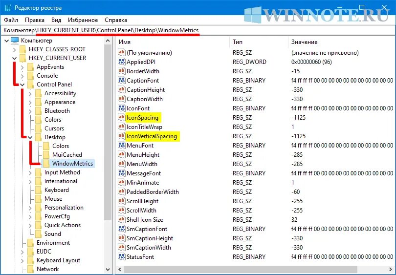Click the MuiCached folder icon
The image size is (396, 275).
click(x=46, y=155)
